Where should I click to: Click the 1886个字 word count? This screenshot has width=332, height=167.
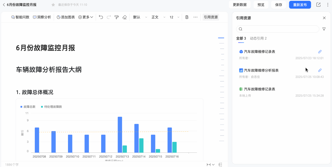tap(12, 165)
